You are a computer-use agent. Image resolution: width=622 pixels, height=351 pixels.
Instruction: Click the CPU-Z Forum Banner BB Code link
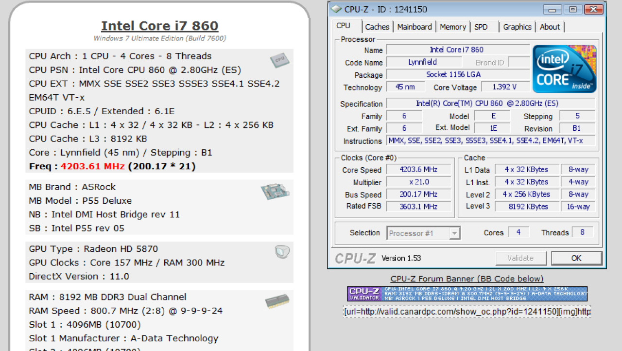(467, 279)
